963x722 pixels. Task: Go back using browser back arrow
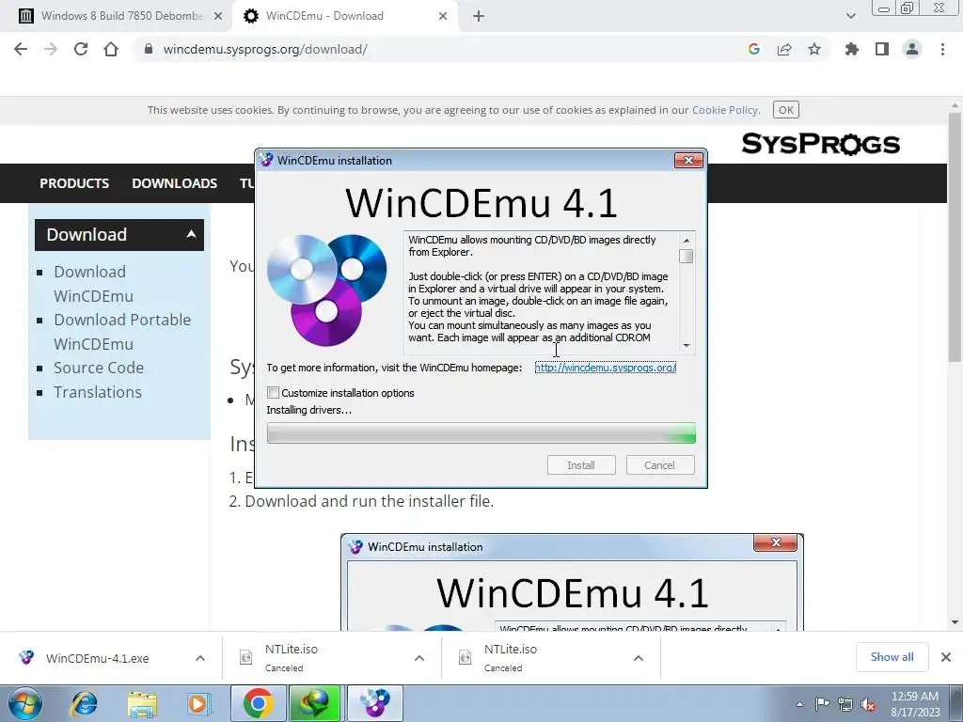(21, 49)
